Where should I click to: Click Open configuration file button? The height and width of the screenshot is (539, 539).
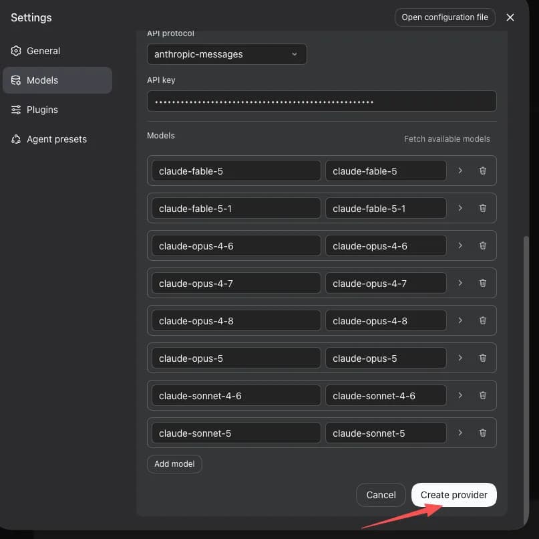[445, 17]
